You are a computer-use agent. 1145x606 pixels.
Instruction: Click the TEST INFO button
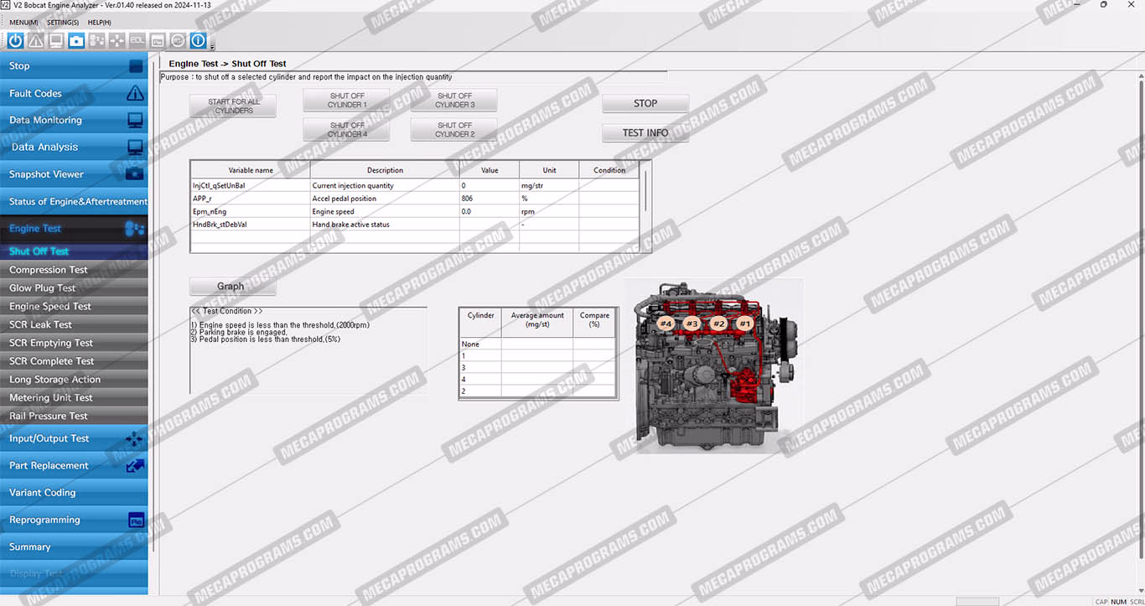click(645, 132)
